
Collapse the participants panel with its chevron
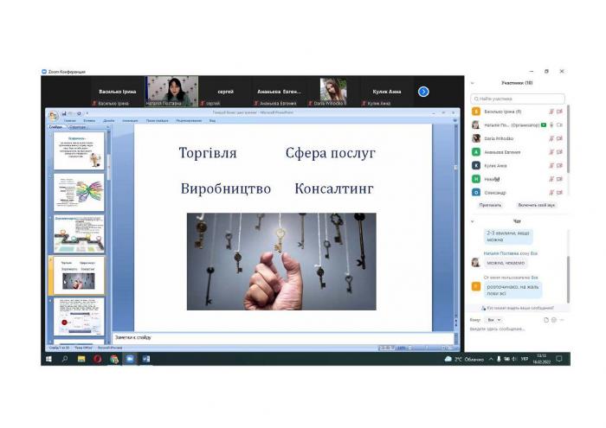pos(473,83)
